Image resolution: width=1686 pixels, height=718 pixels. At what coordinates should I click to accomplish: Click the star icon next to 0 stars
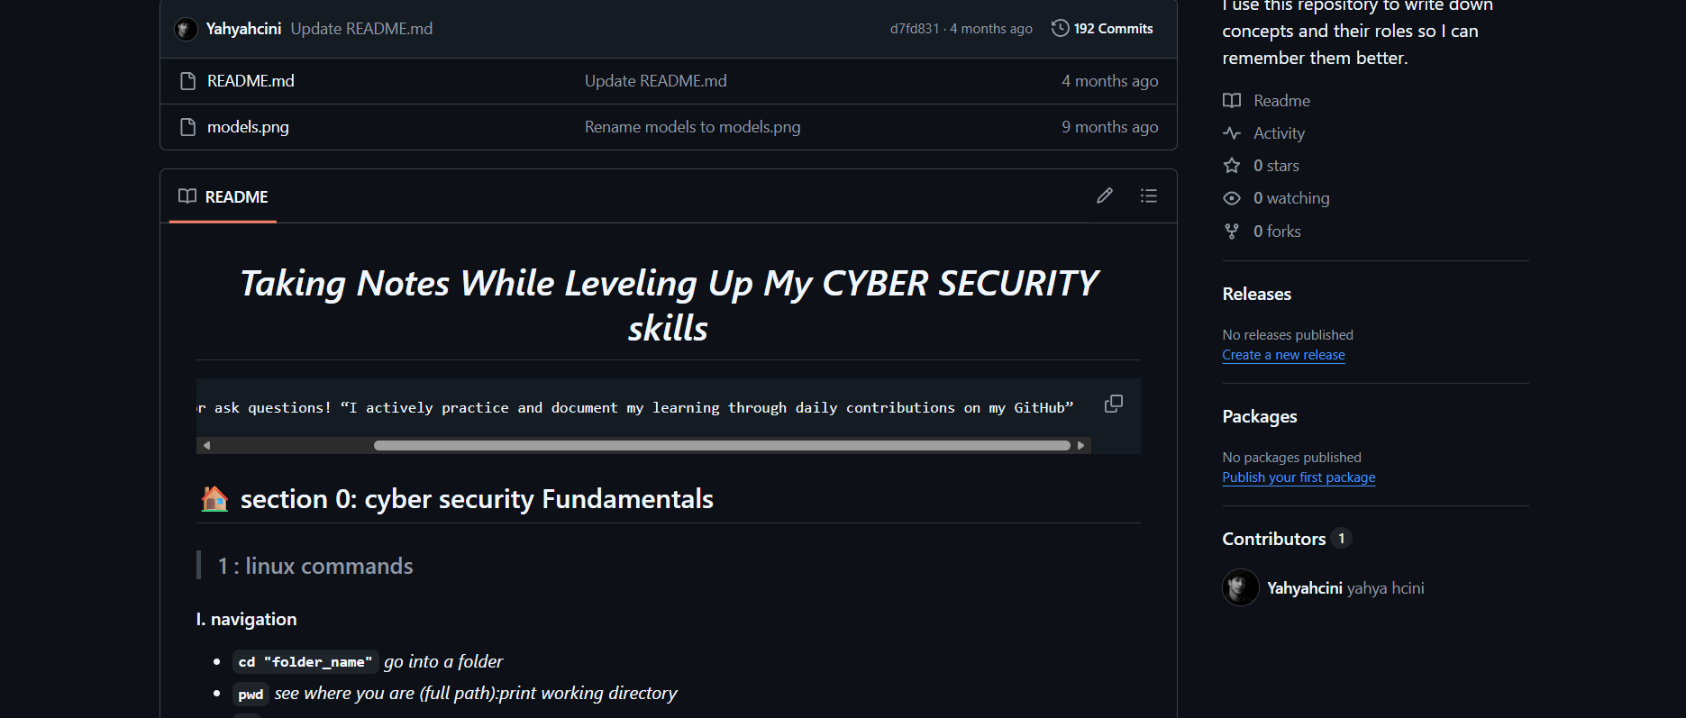pyautogui.click(x=1232, y=166)
